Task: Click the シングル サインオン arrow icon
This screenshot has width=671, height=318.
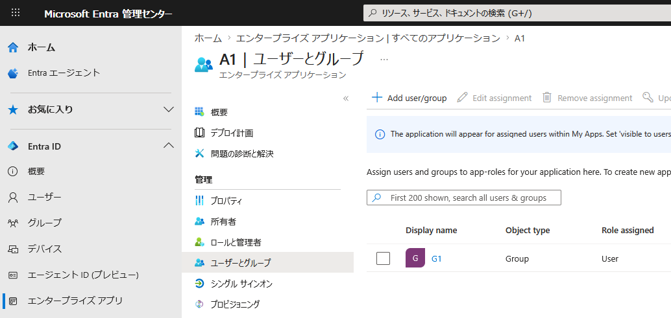Action: 199,284
